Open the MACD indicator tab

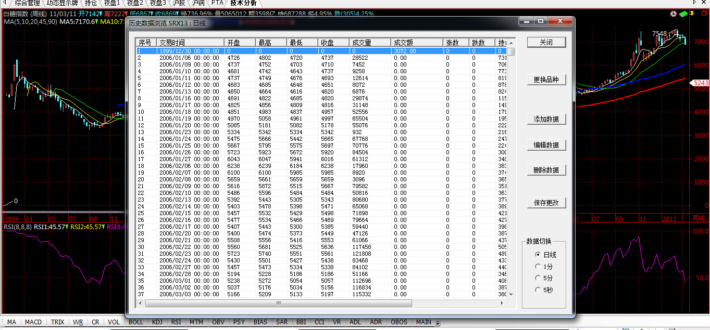coord(33,322)
